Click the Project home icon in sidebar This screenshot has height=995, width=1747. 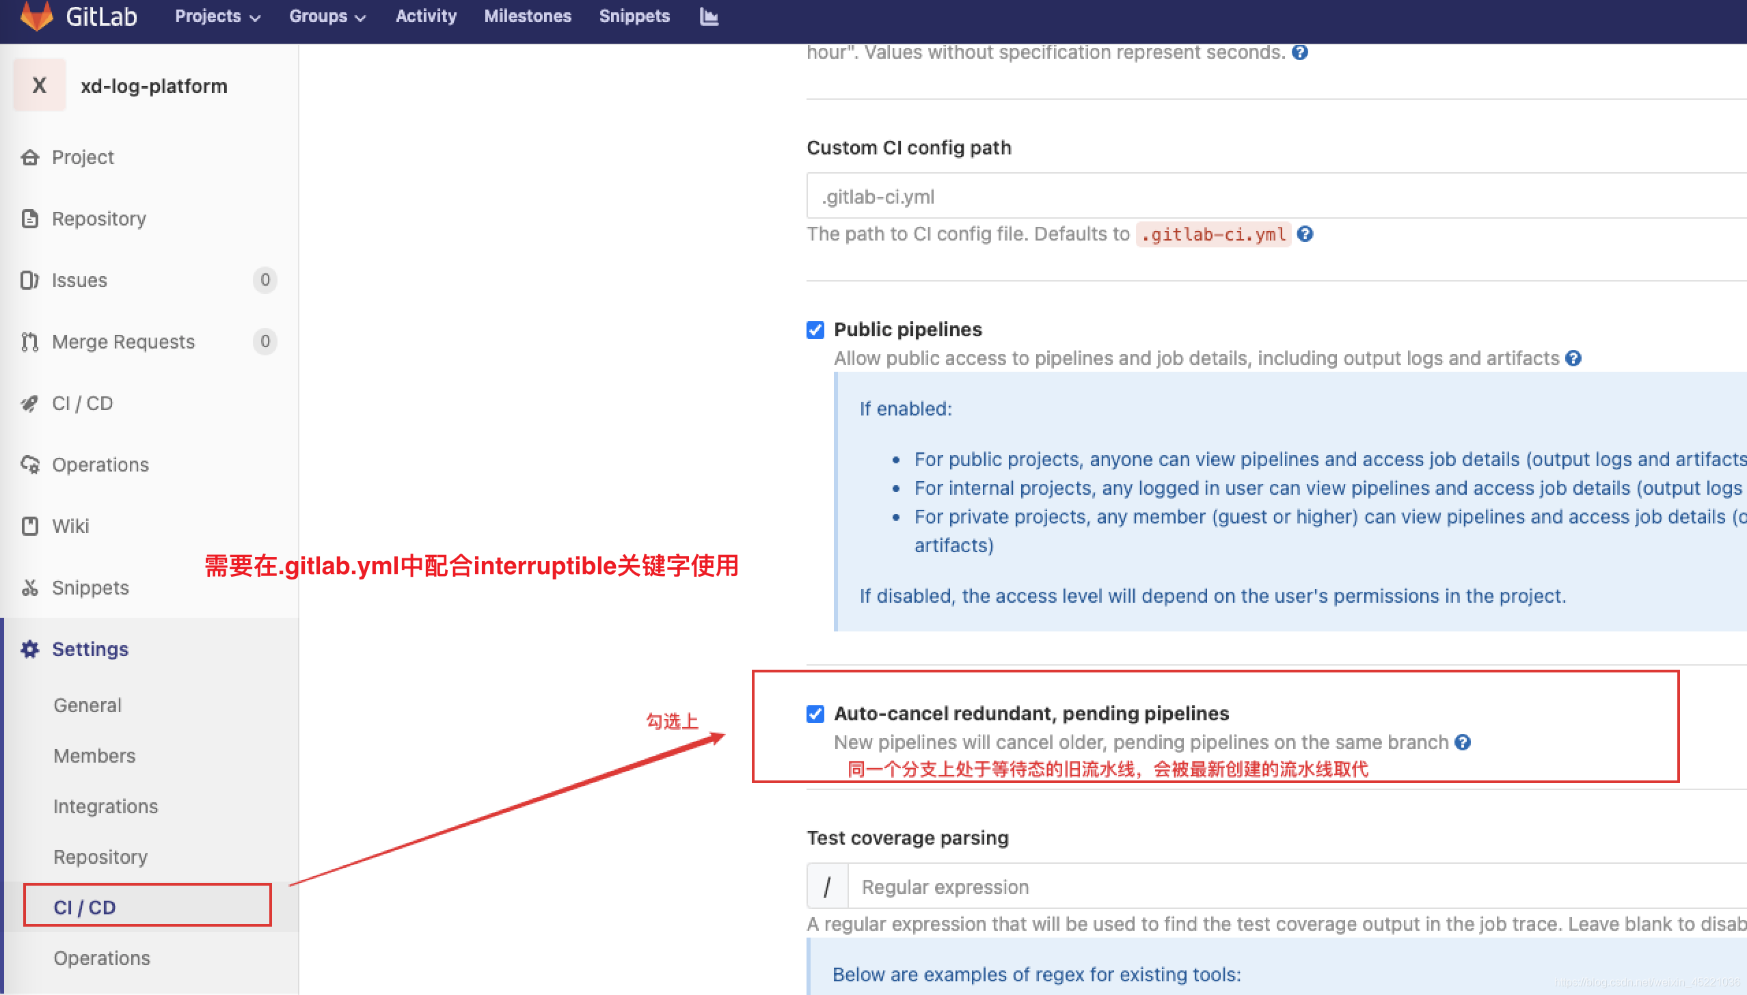(x=29, y=157)
